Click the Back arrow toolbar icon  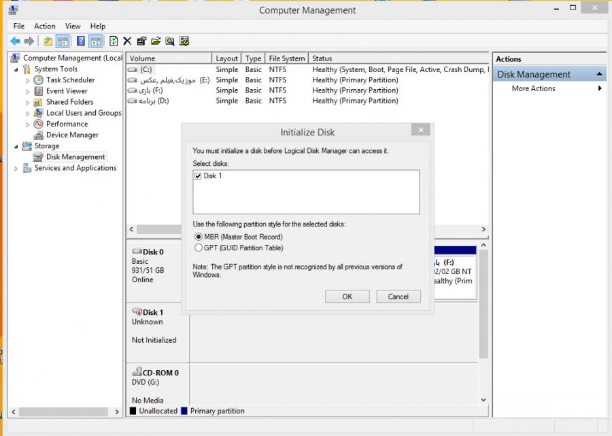pyautogui.click(x=15, y=41)
